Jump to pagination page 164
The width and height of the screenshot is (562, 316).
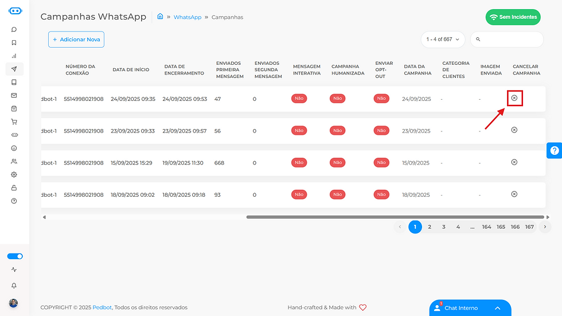tap(486, 227)
